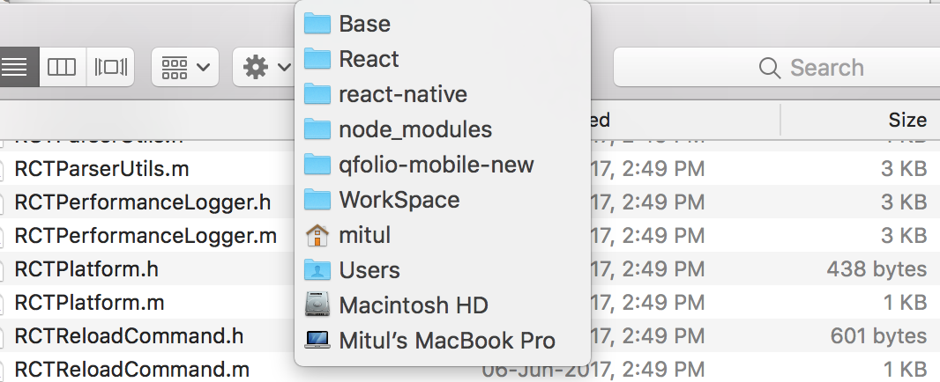
Task: Click the Base folder icon
Action: click(x=317, y=24)
